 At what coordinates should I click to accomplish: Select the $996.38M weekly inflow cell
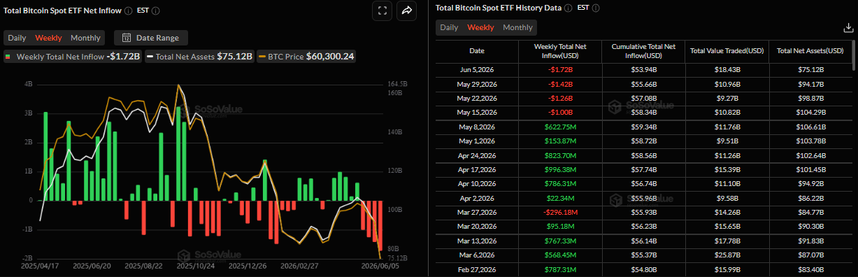pos(559,170)
